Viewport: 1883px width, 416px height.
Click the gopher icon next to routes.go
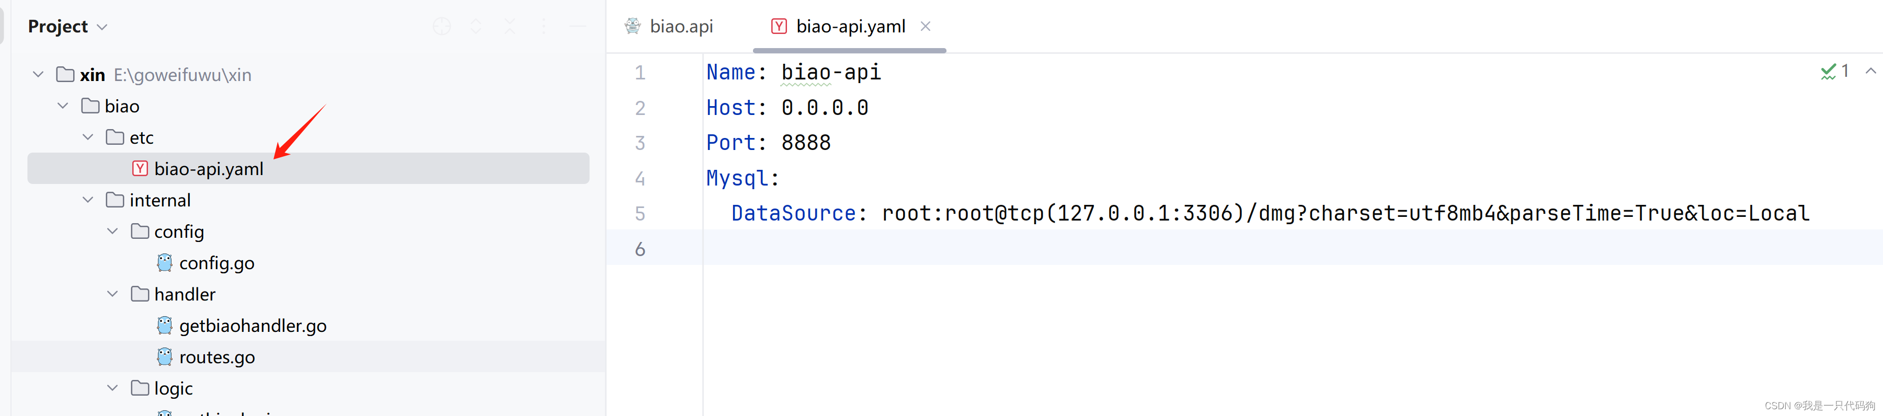pyautogui.click(x=165, y=357)
